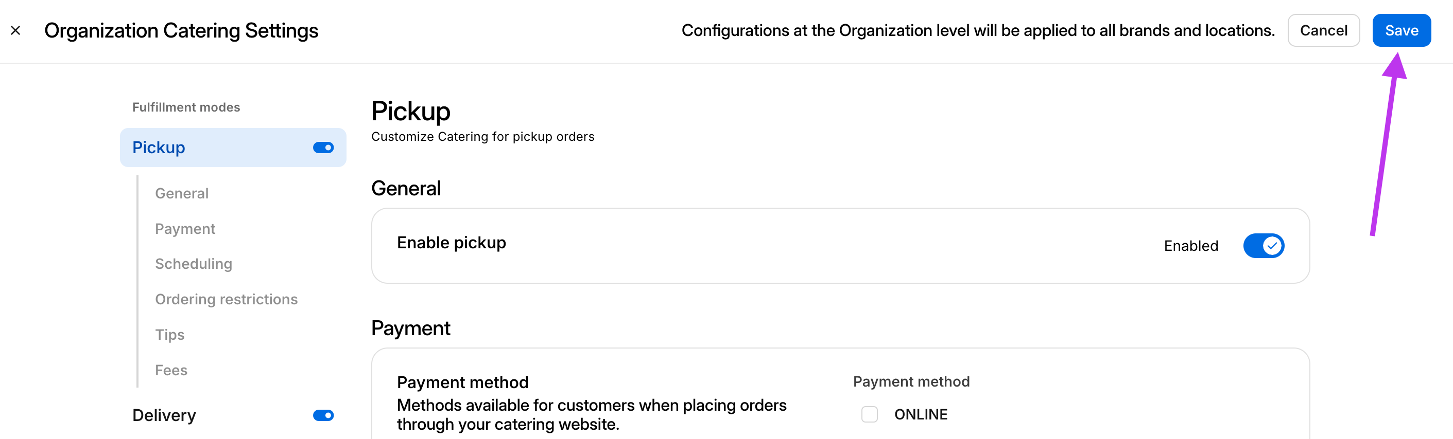
Task: Open the Fees settings for Pickup
Action: pos(171,370)
